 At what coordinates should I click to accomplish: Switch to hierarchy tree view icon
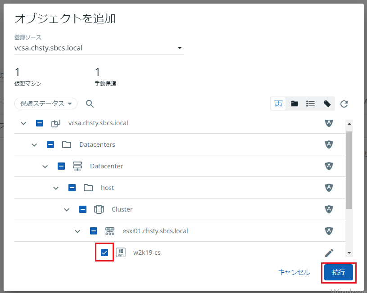pyautogui.click(x=278, y=104)
